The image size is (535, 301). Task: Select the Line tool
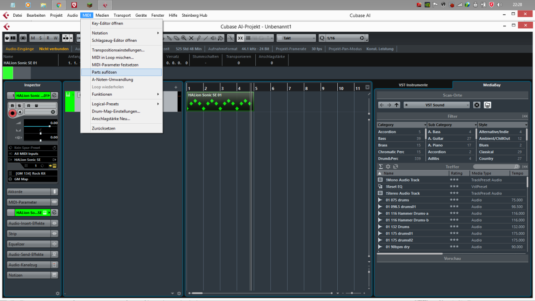206,38
